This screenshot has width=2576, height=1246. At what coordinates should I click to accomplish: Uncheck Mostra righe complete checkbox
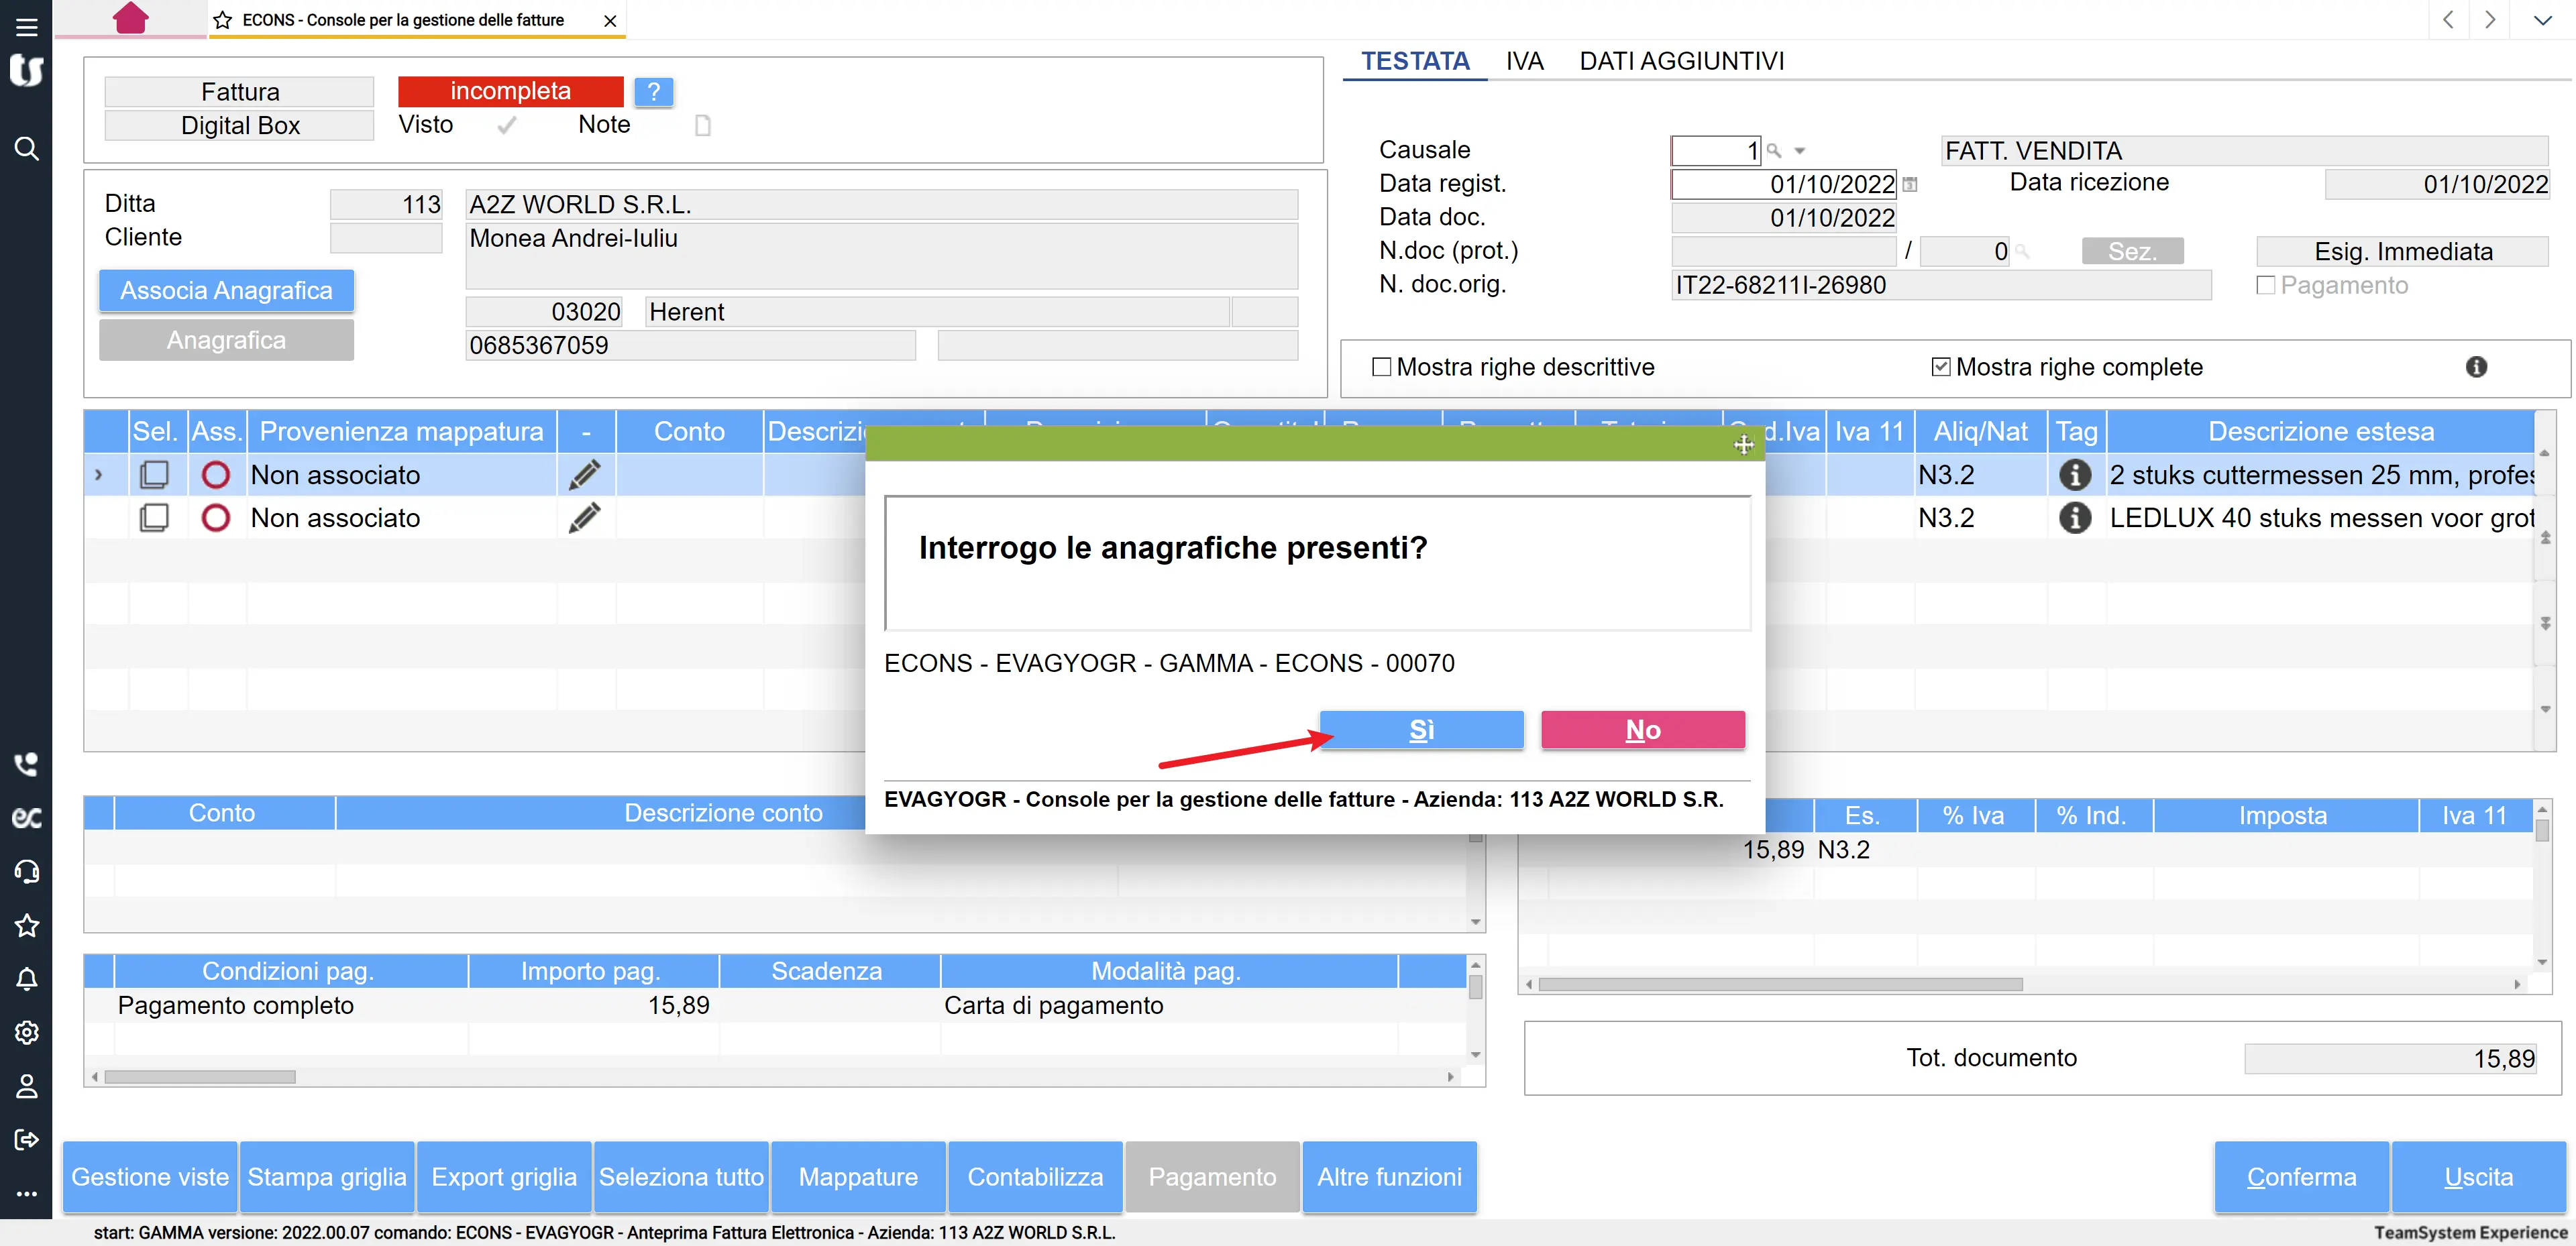(1941, 367)
